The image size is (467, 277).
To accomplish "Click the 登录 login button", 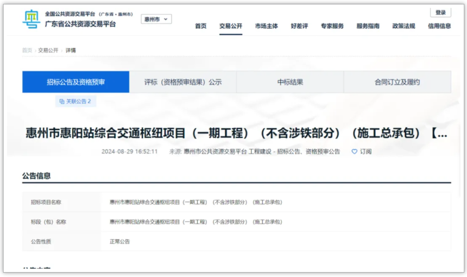I will (x=440, y=12).
